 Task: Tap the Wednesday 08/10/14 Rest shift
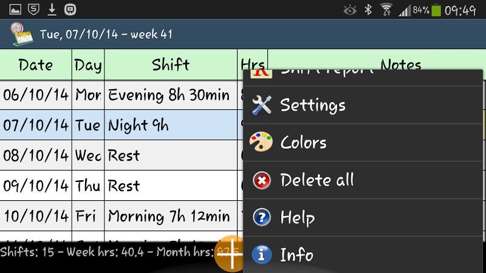tap(171, 155)
